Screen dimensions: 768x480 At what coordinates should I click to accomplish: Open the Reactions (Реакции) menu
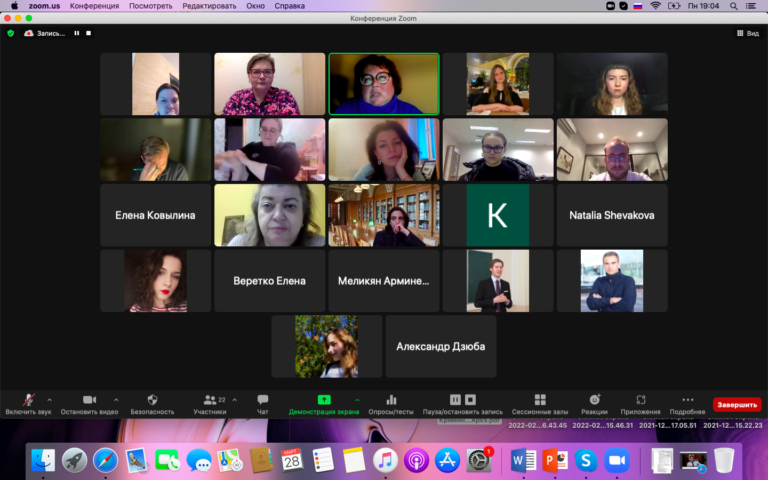[594, 400]
